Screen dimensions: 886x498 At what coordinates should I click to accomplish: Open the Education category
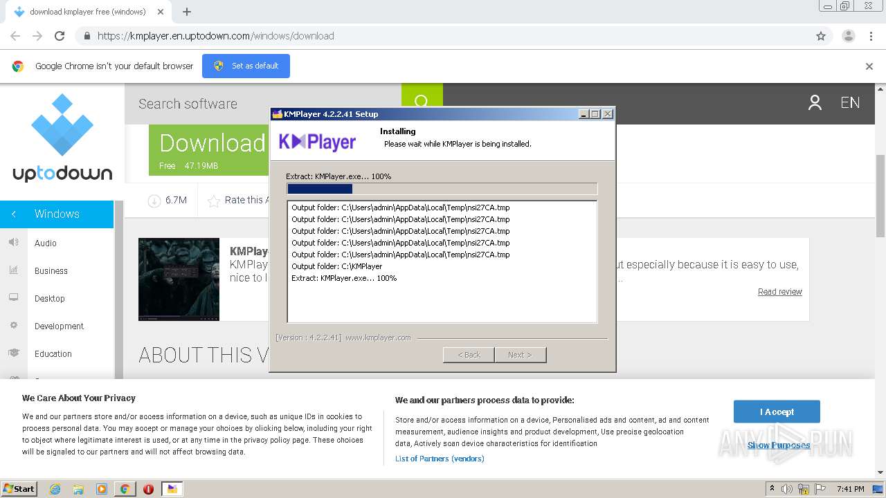53,353
